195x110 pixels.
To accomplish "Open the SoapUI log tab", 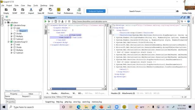I will 50,102.
